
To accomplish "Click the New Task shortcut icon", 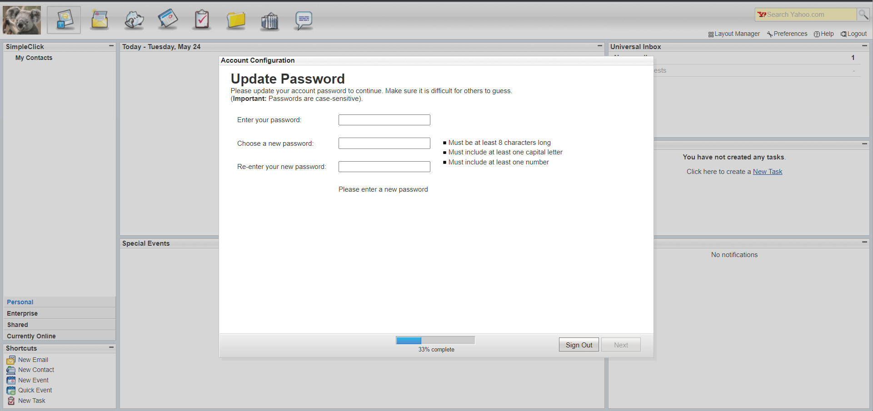I will click(11, 401).
